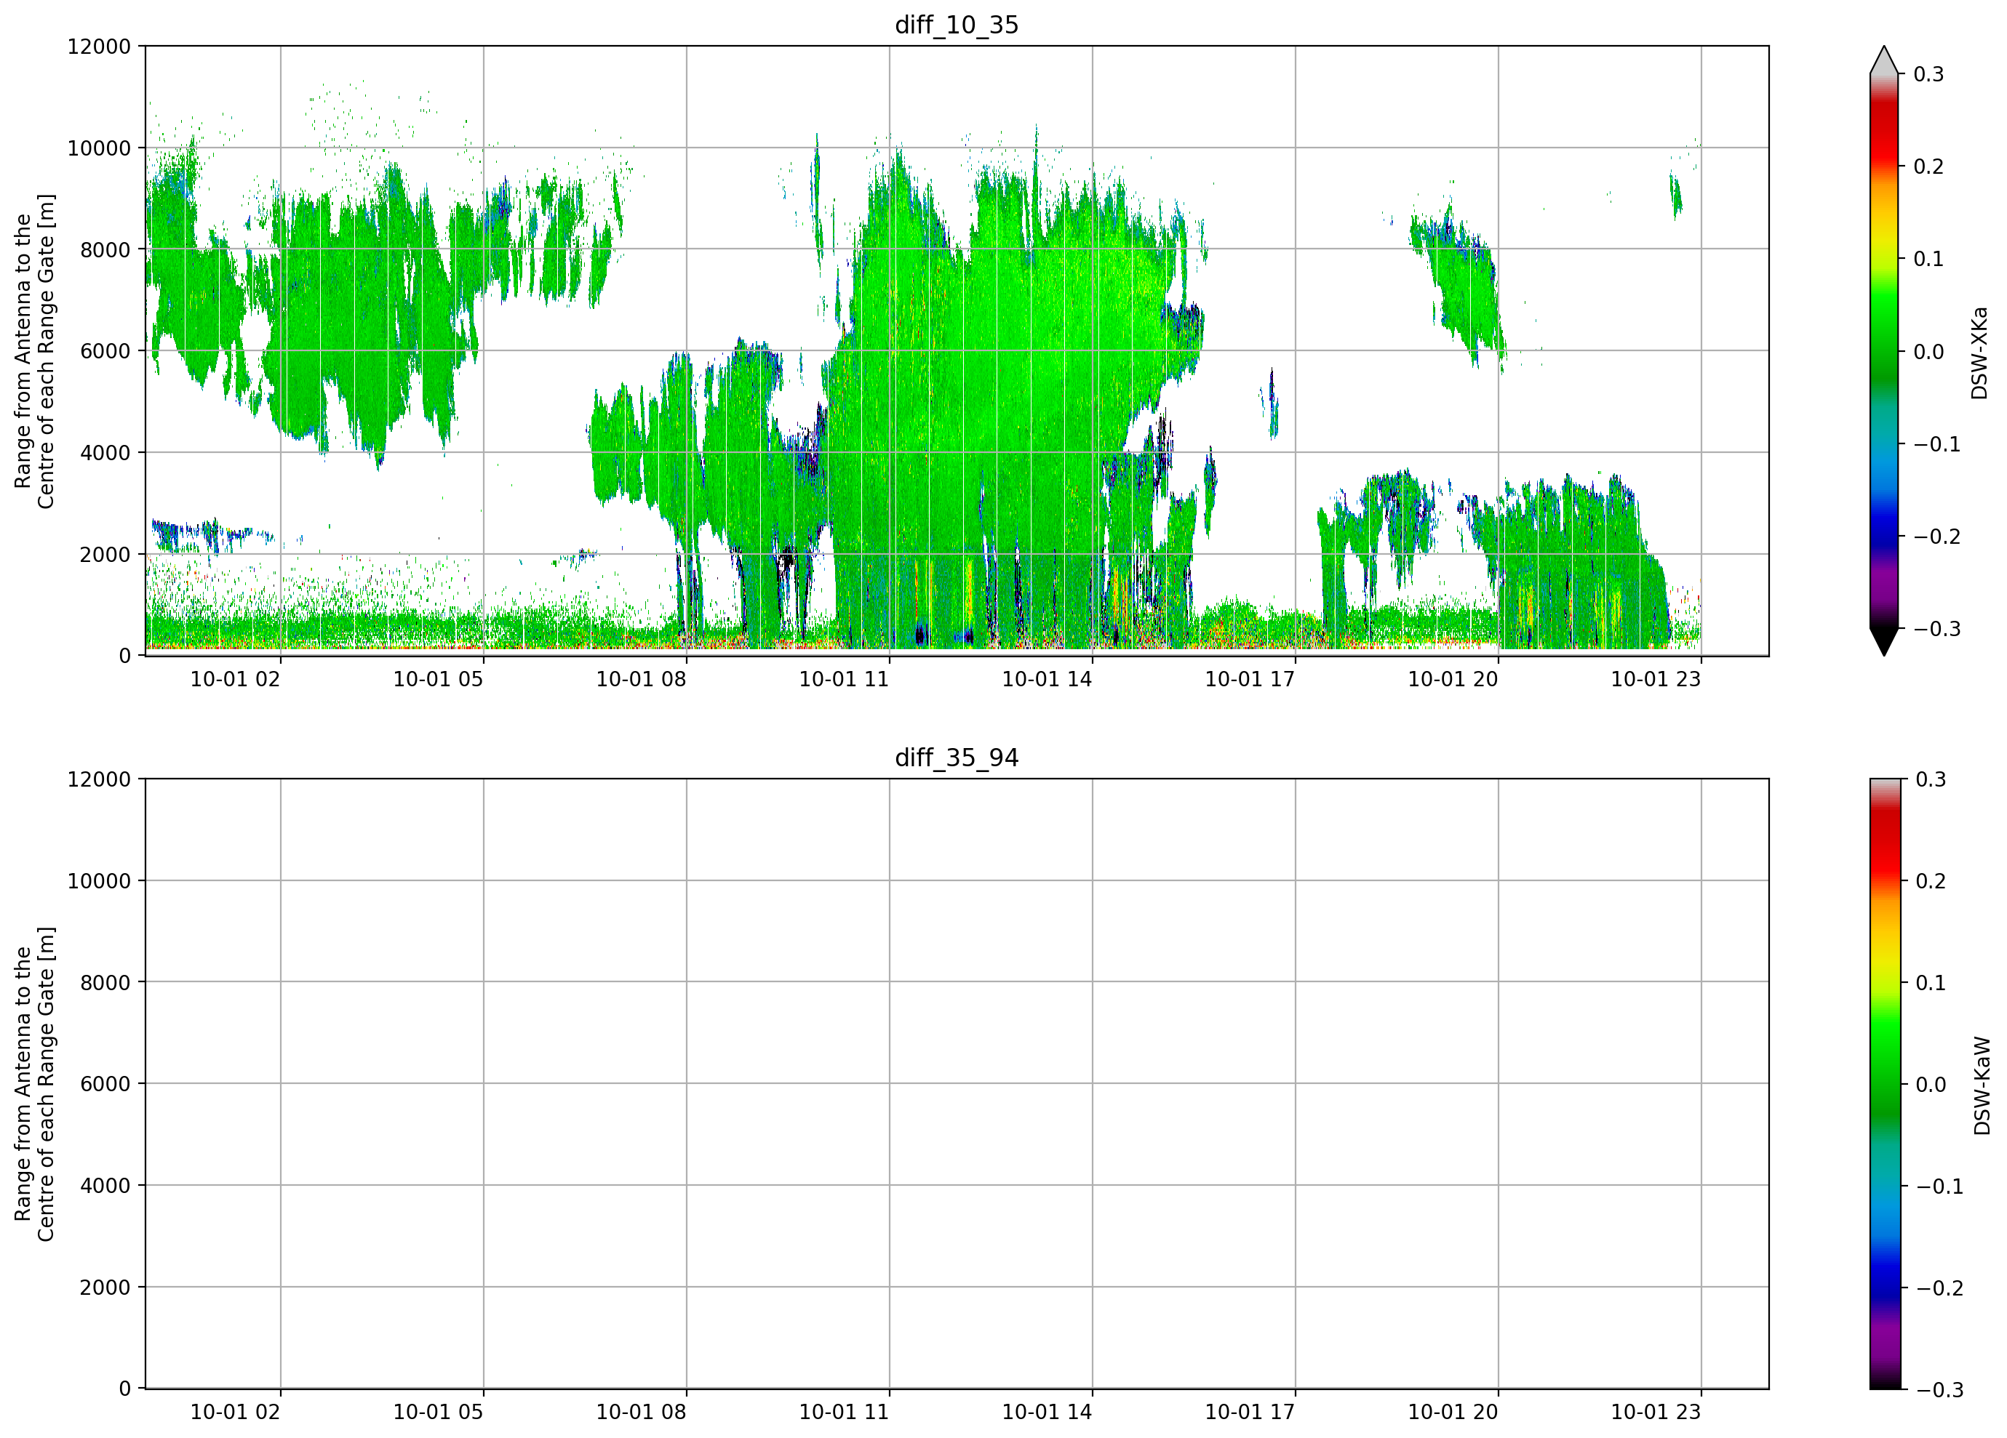Click the diff_10_35 plot title
This screenshot has height=1438, width=2007.
[957, 25]
